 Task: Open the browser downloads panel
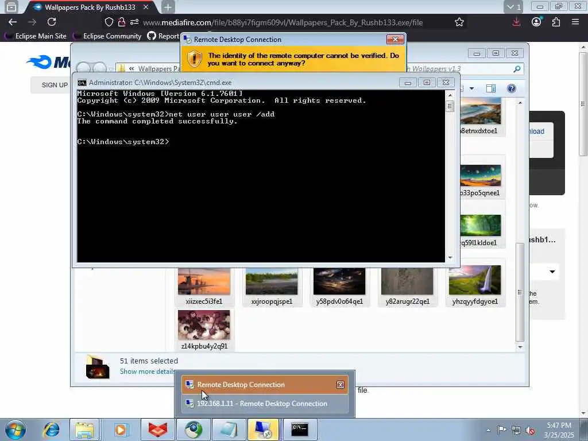pyautogui.click(x=516, y=22)
